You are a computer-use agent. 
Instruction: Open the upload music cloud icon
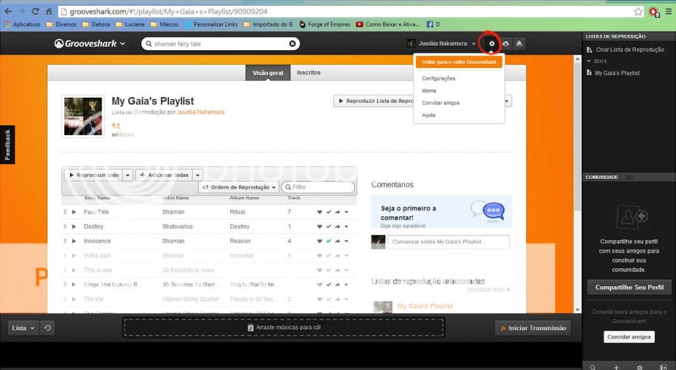(x=506, y=44)
